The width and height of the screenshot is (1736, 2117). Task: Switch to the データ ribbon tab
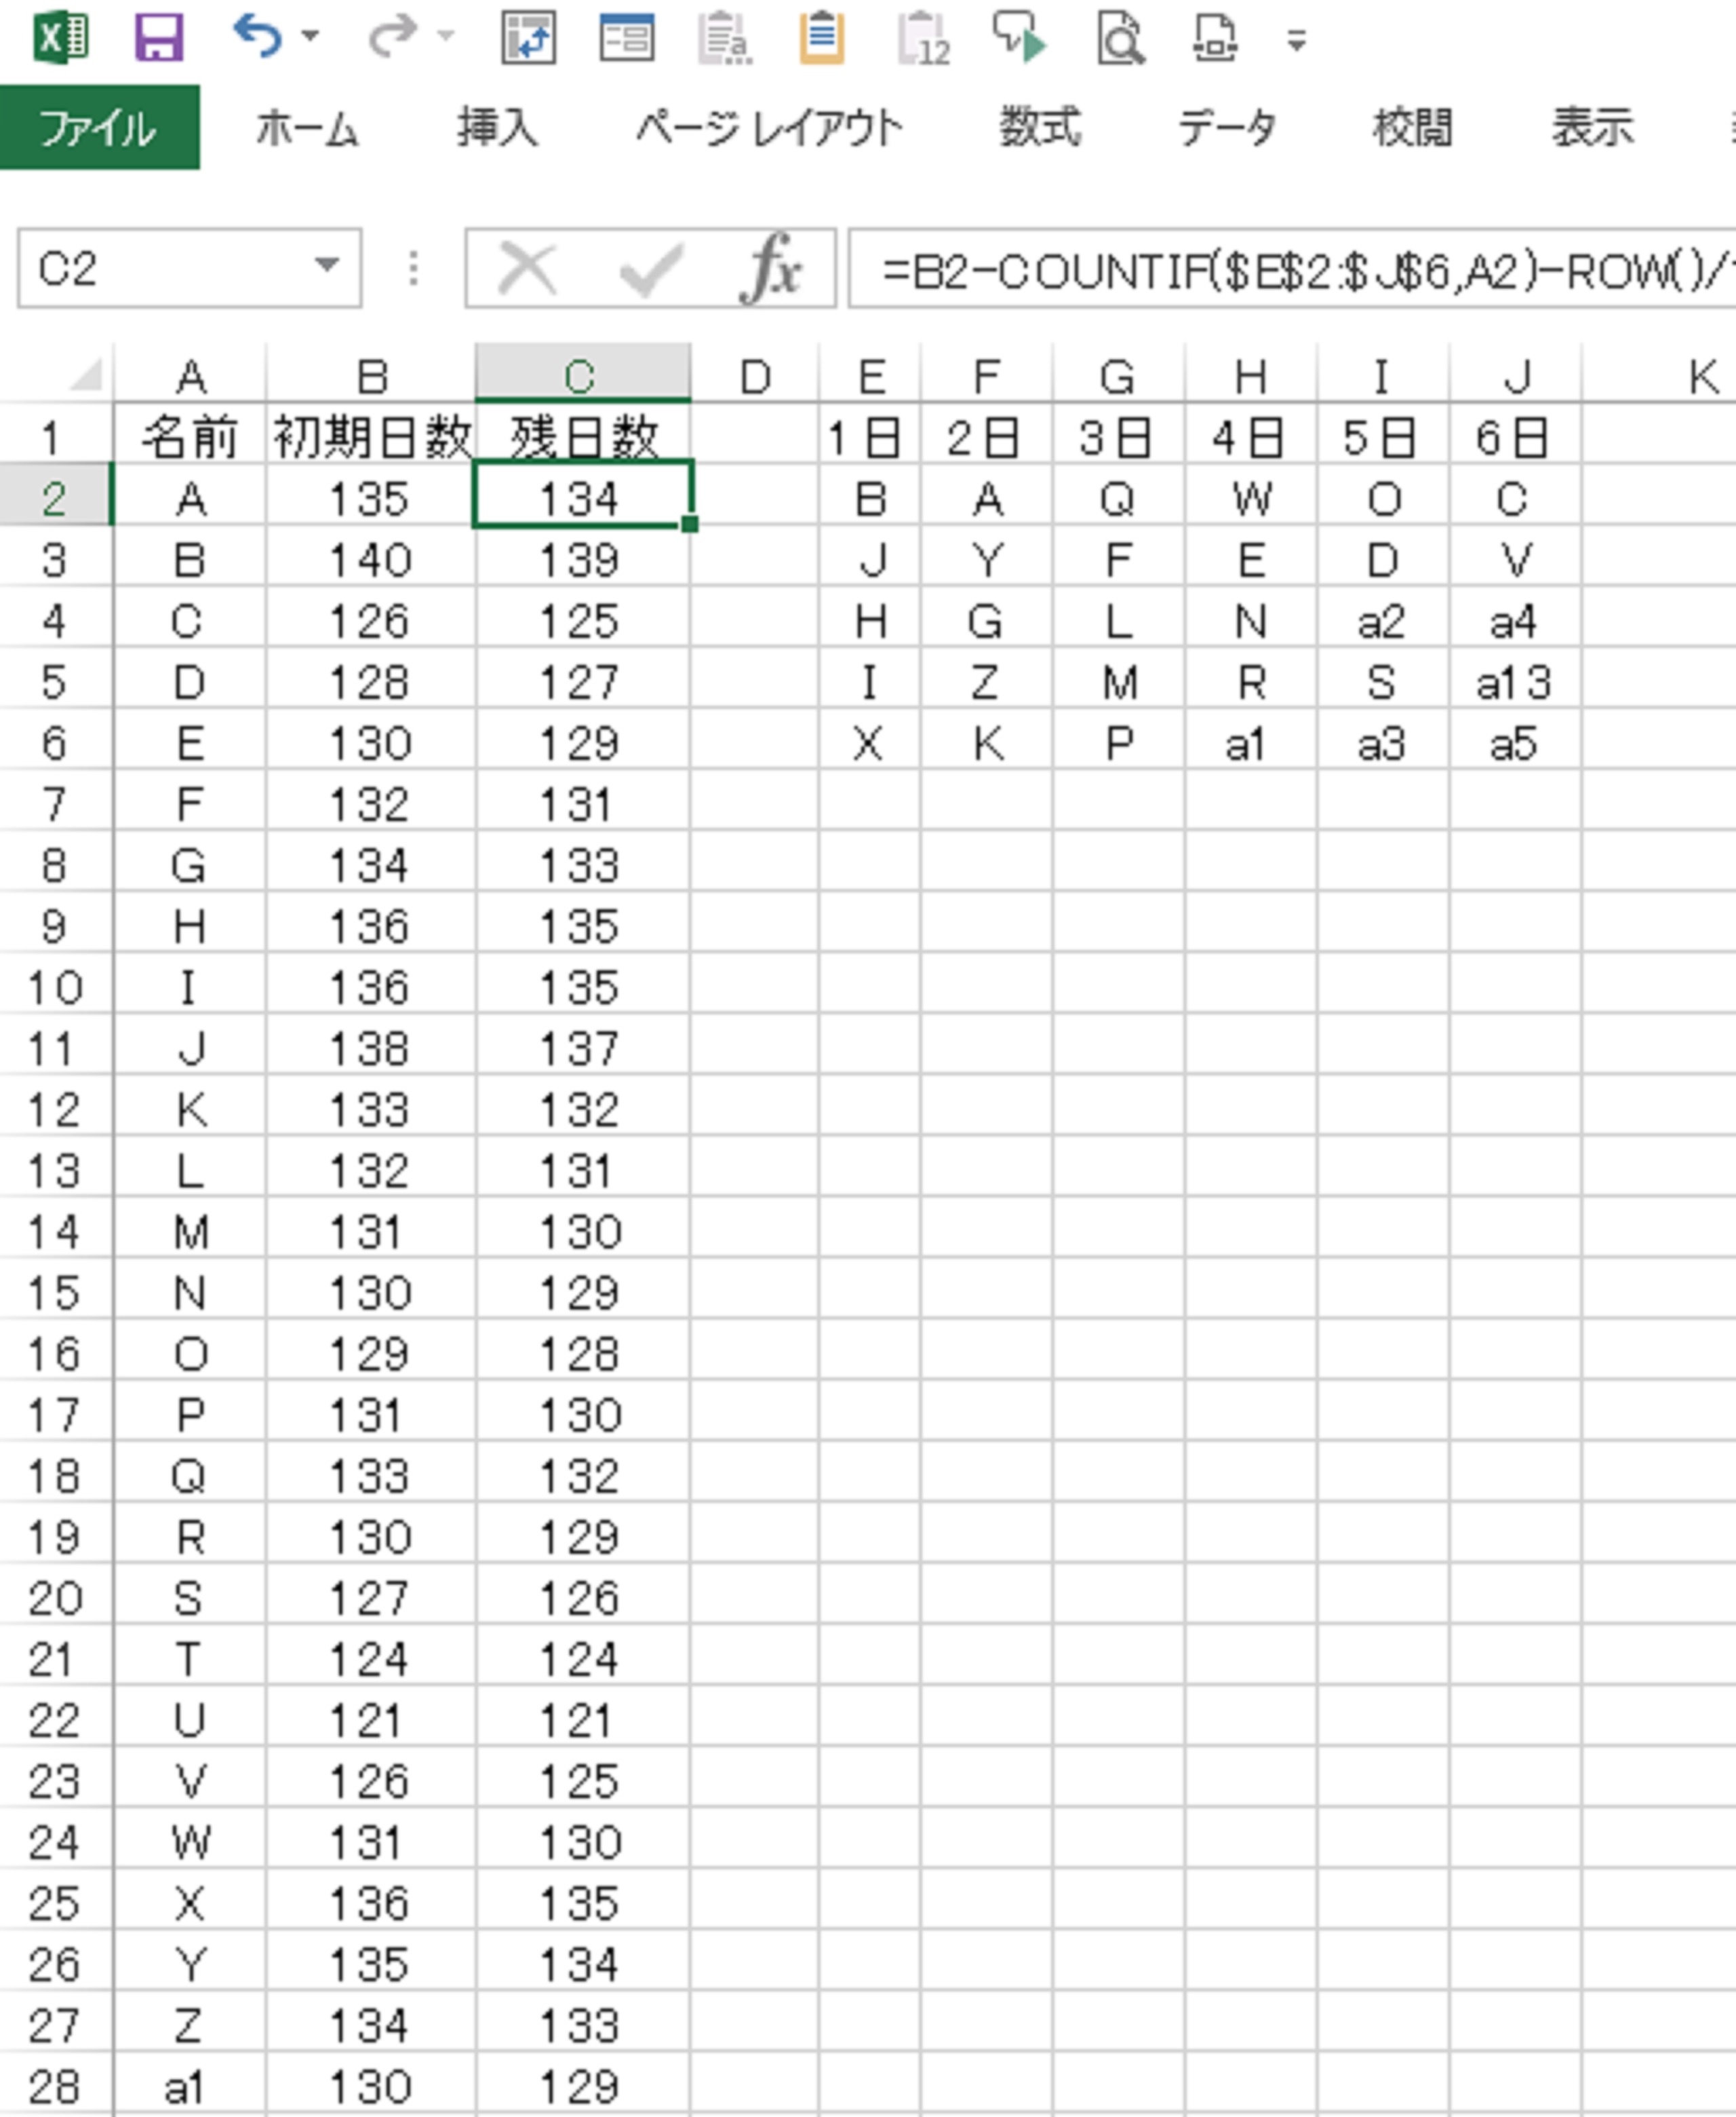click(x=1227, y=128)
